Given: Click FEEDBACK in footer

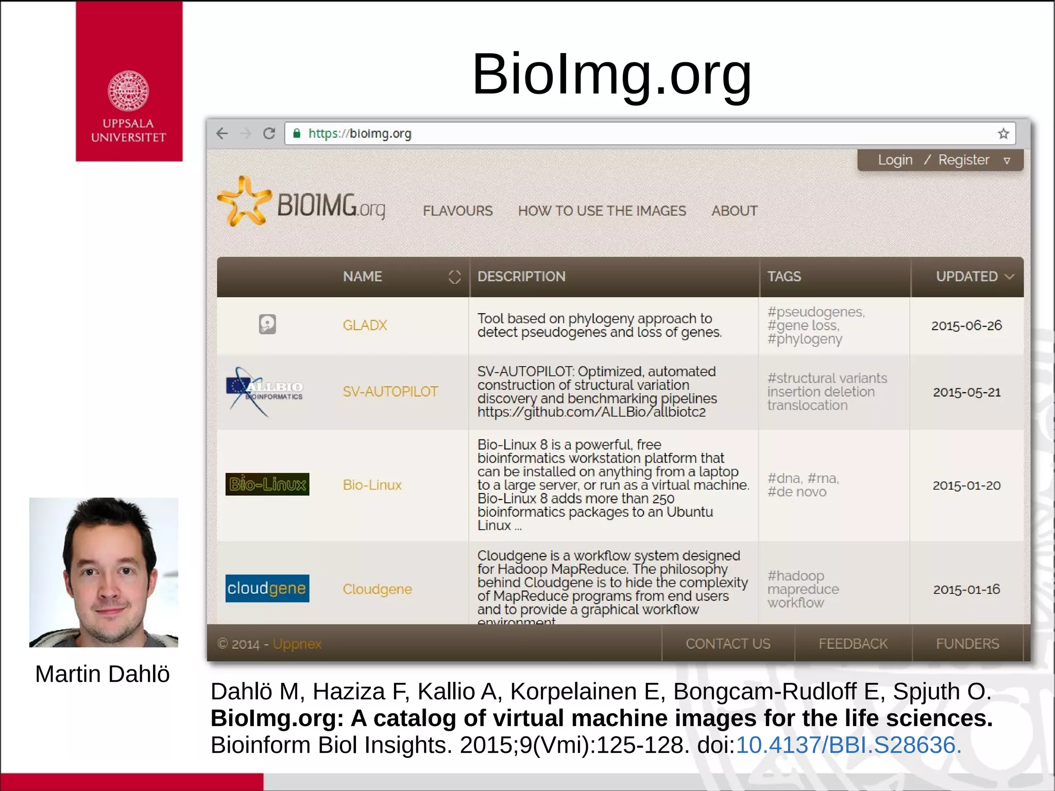Looking at the screenshot, I should click(x=853, y=644).
